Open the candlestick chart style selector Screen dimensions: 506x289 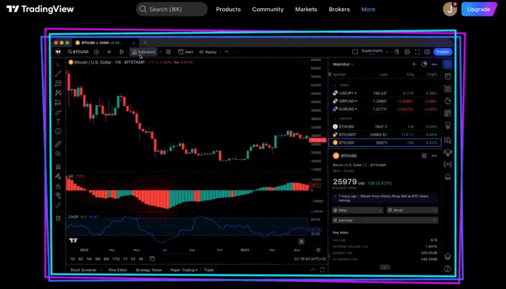pyautogui.click(x=121, y=52)
